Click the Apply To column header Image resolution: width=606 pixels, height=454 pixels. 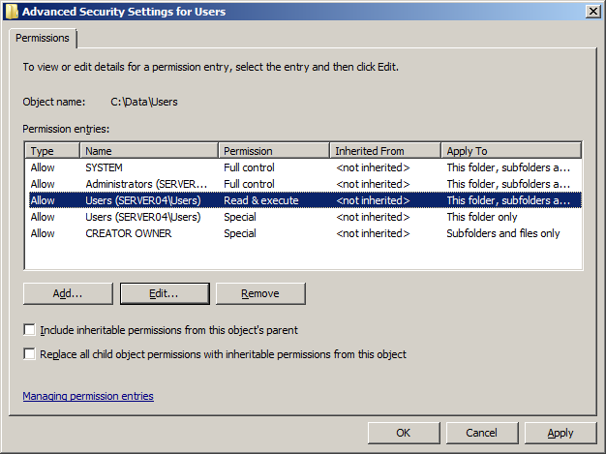pyautogui.click(x=510, y=151)
